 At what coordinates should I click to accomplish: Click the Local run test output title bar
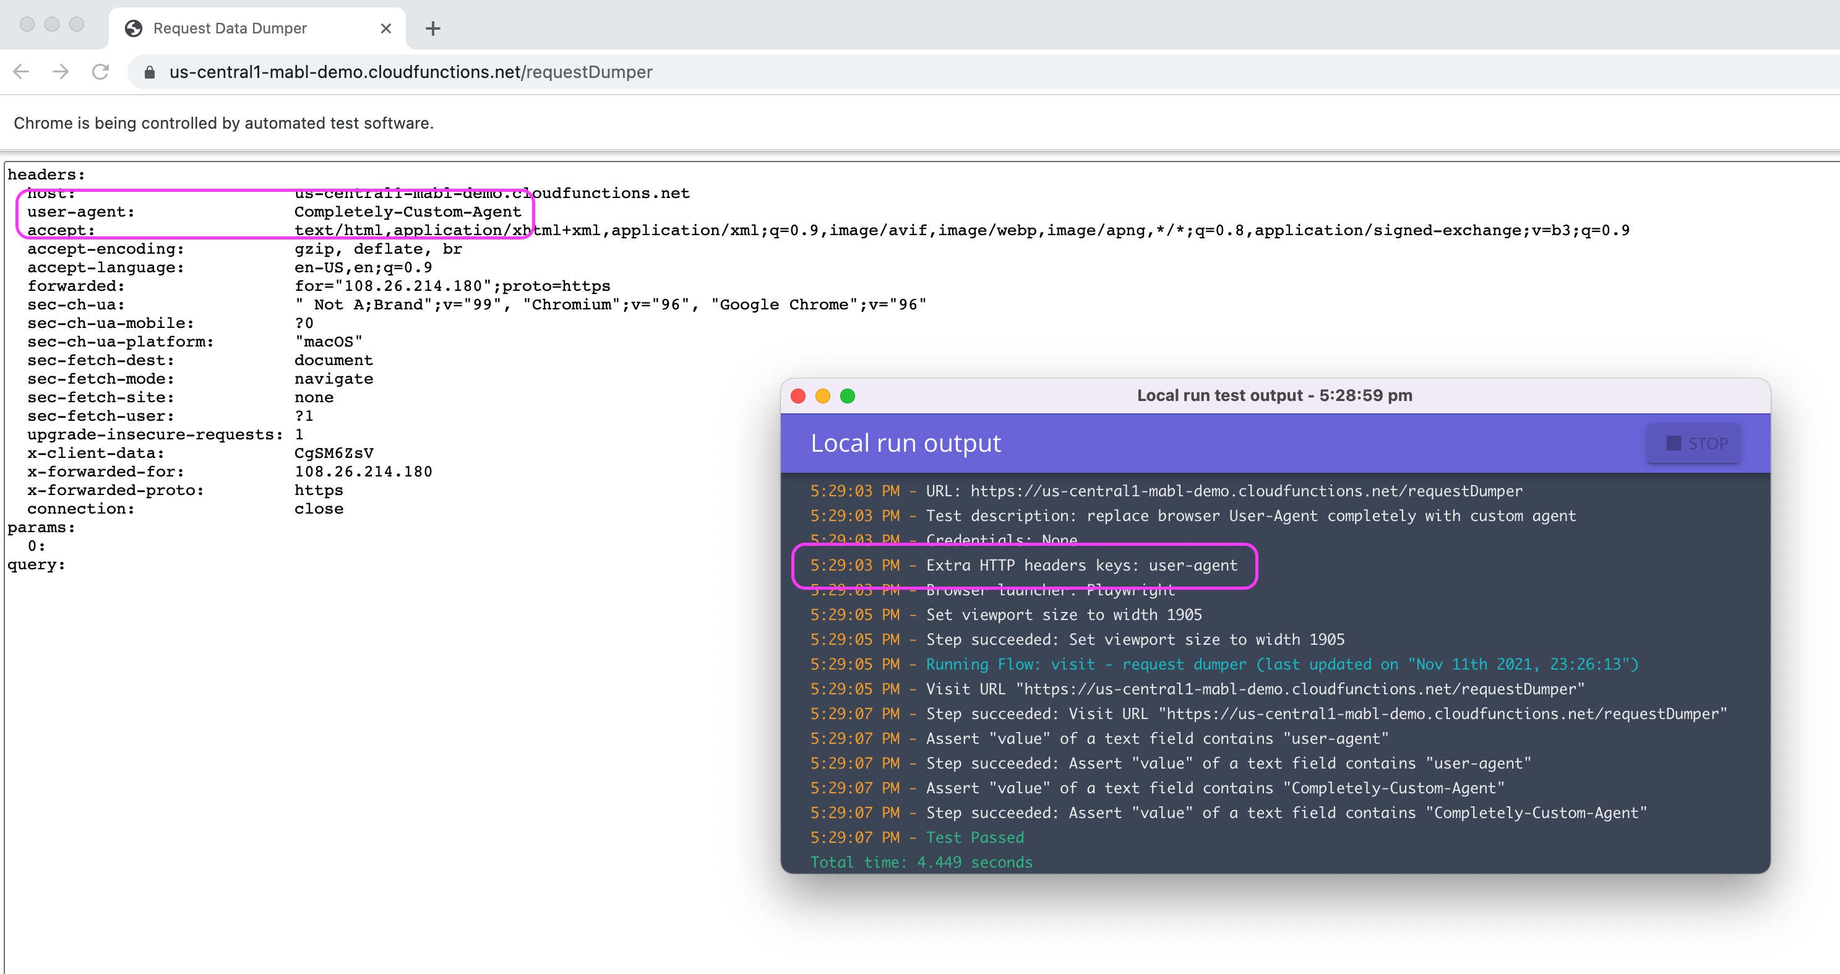point(1275,396)
